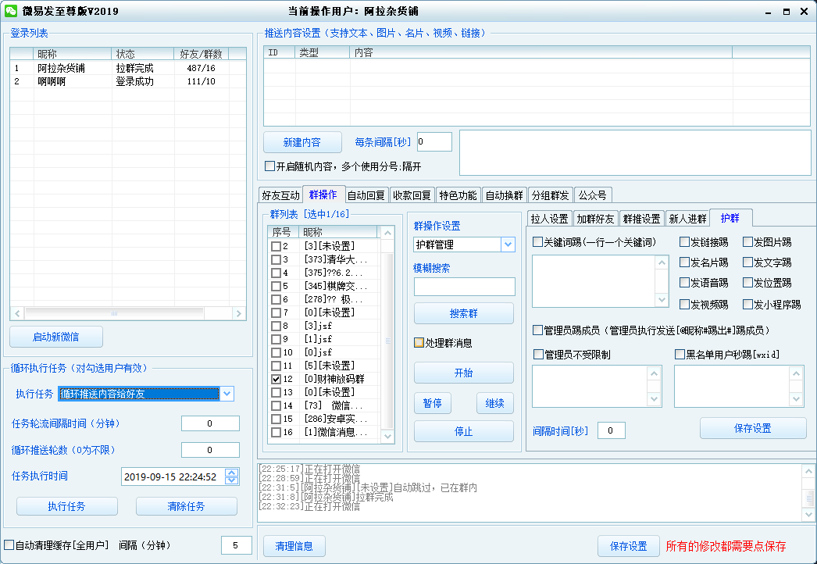Click the group list scroll down arrow

(x=387, y=437)
